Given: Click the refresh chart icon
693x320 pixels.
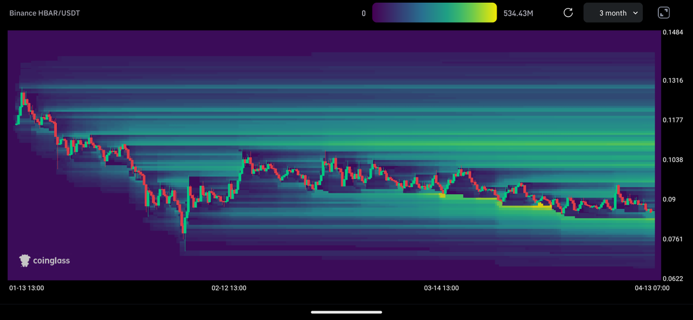Looking at the screenshot, I should pyautogui.click(x=568, y=13).
